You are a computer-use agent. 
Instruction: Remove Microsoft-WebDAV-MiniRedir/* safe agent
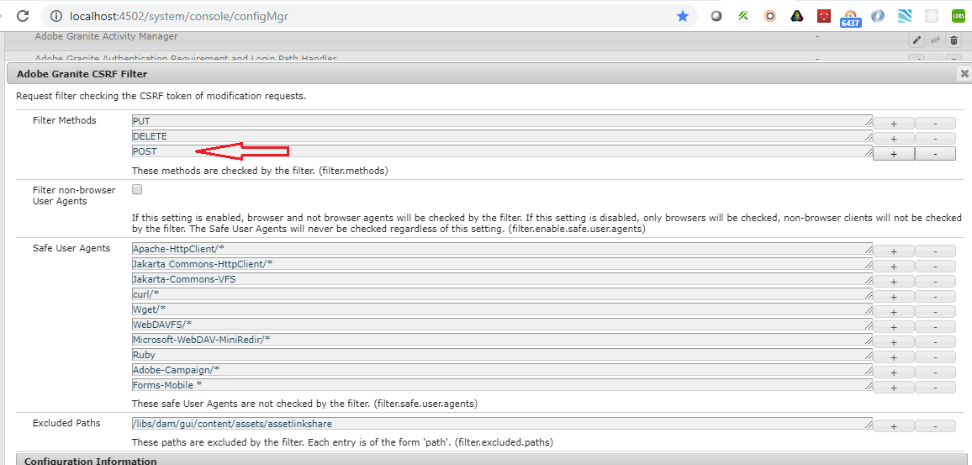pos(935,342)
